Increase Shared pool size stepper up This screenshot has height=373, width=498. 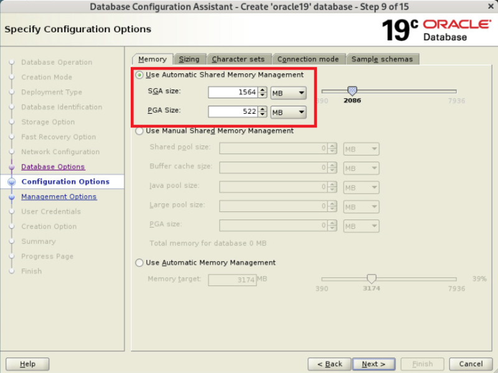click(332, 146)
